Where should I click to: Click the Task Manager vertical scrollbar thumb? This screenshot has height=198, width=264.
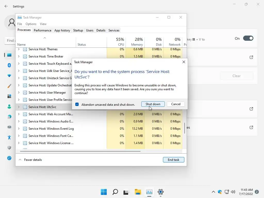[185, 128]
